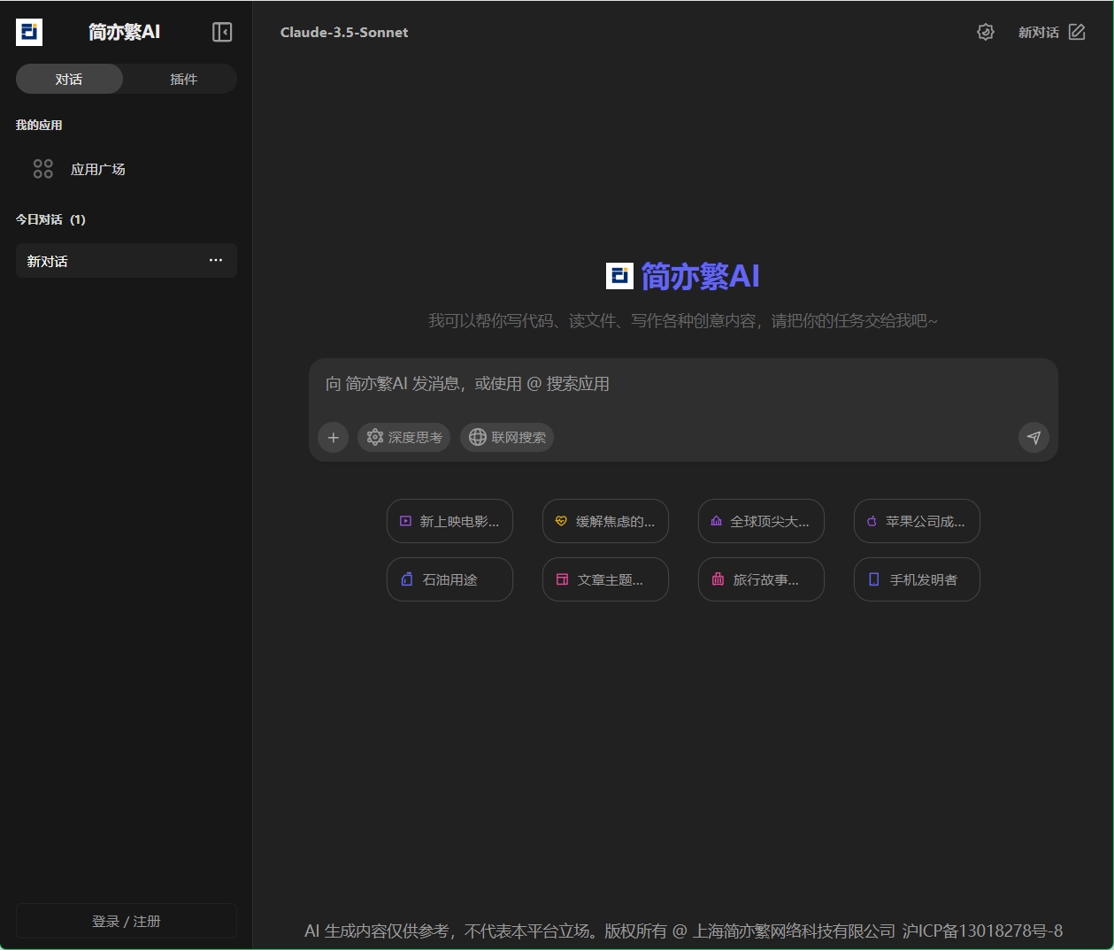Start a 新对话 from top right
The height and width of the screenshot is (950, 1114).
coord(1051,32)
